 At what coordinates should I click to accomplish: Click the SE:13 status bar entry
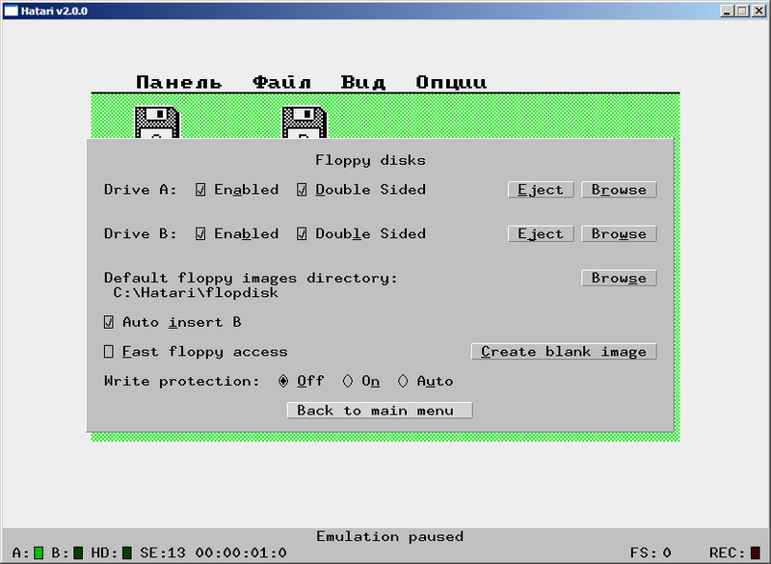[x=163, y=552]
